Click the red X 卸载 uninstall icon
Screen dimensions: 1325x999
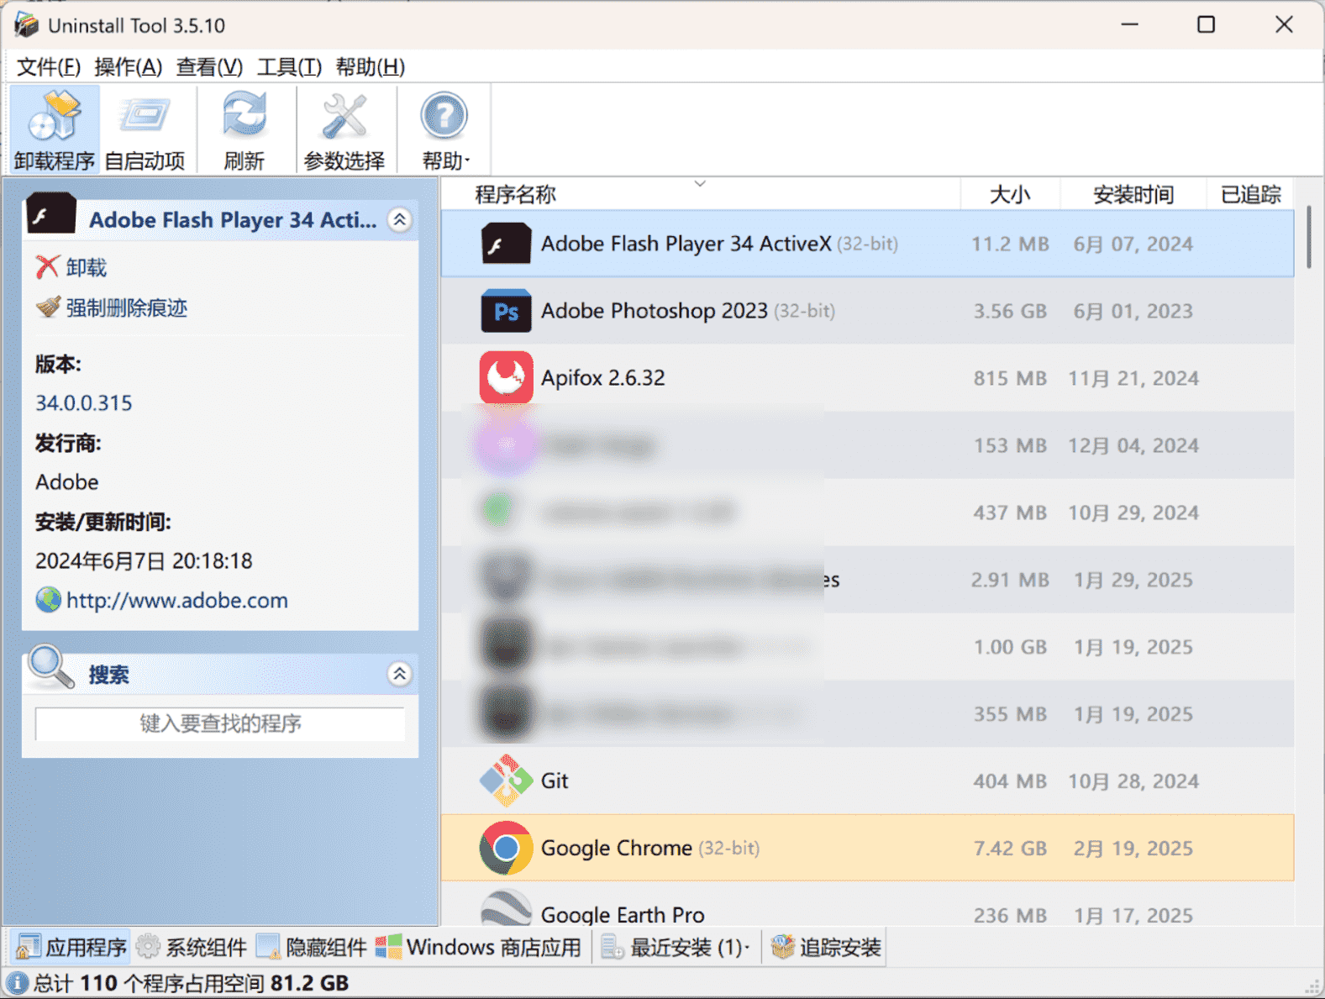pos(47,267)
